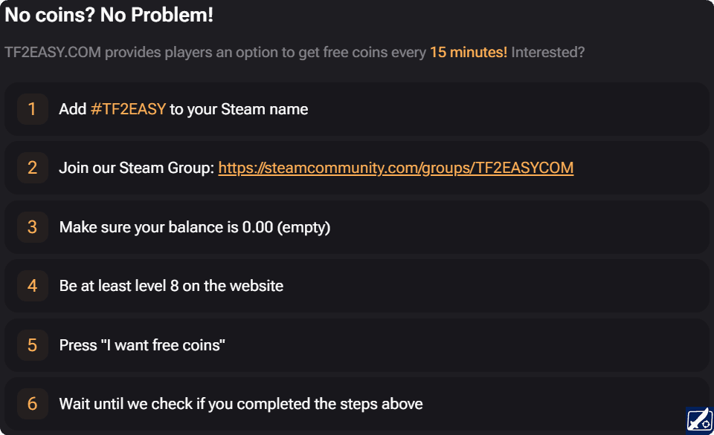Open the Steam Group hyperlink
Image resolution: width=714 pixels, height=435 pixels.
[395, 168]
